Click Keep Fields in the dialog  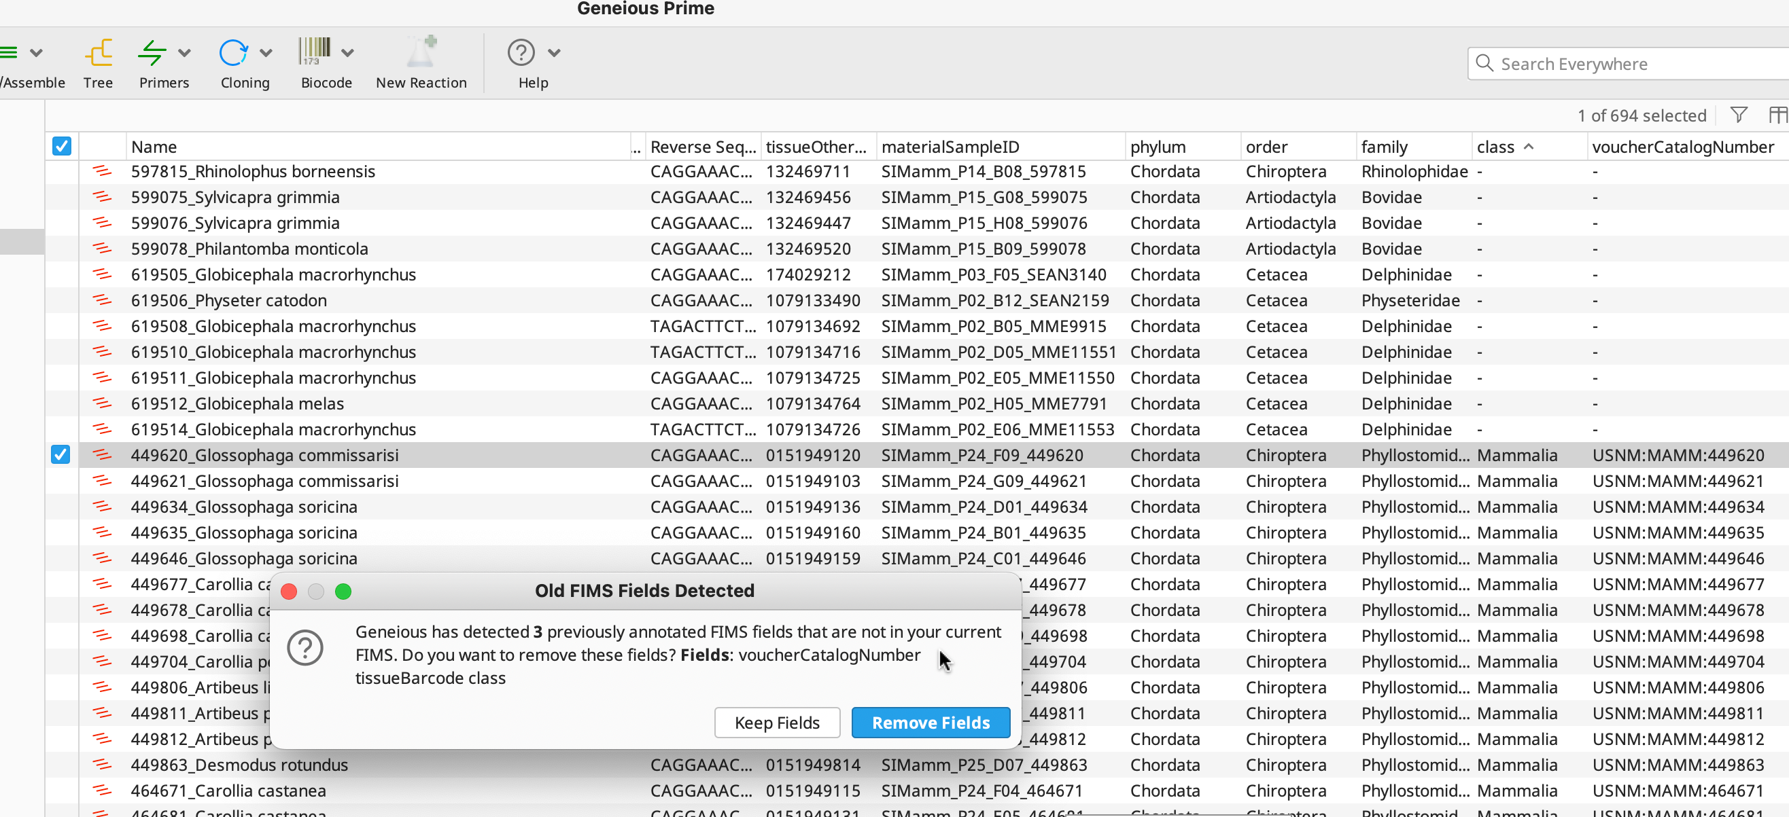(777, 722)
